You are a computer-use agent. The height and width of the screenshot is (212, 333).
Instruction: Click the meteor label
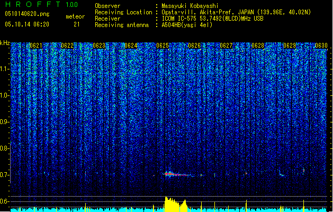tap(75, 16)
